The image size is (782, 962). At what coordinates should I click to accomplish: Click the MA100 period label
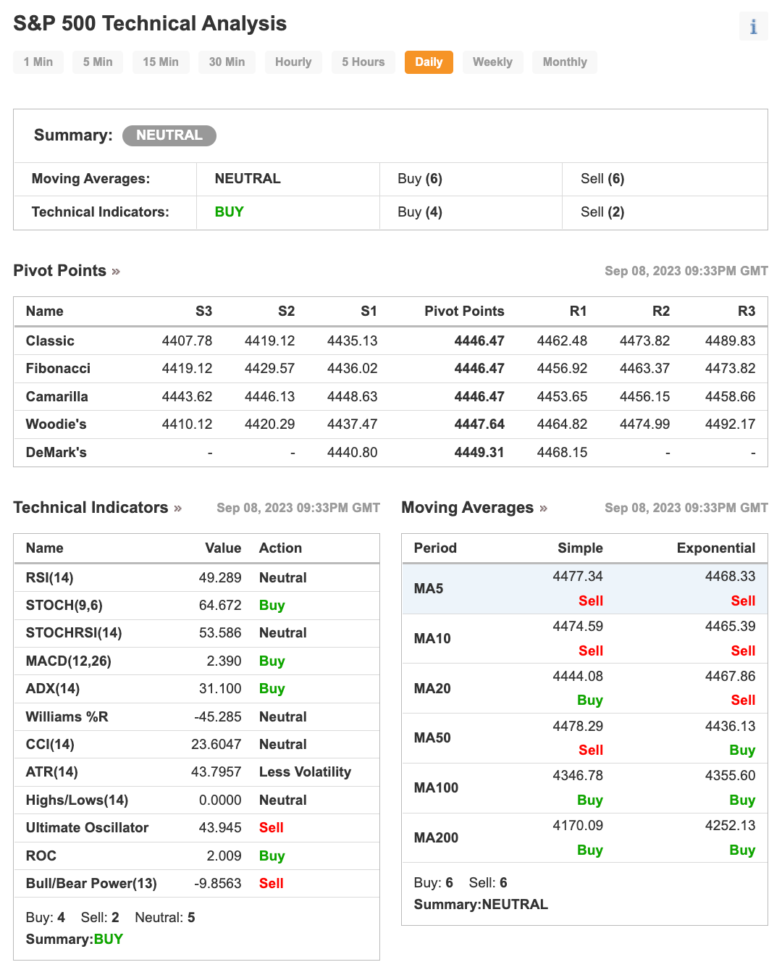tap(436, 788)
